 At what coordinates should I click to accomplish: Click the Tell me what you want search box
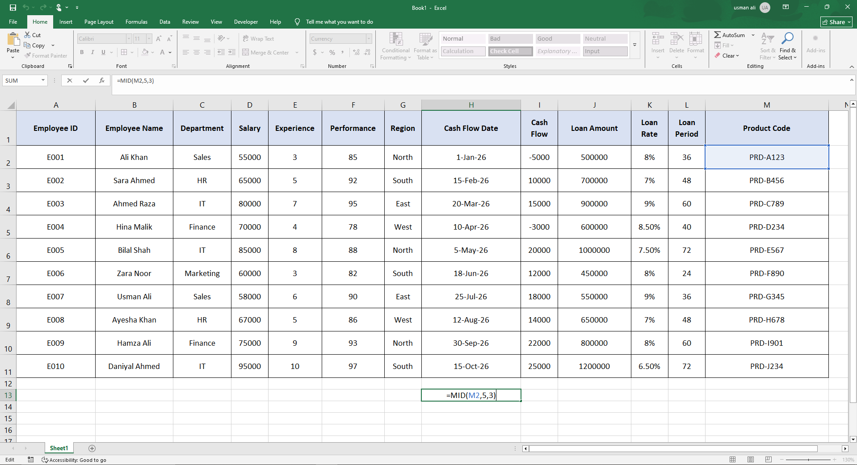pyautogui.click(x=339, y=22)
